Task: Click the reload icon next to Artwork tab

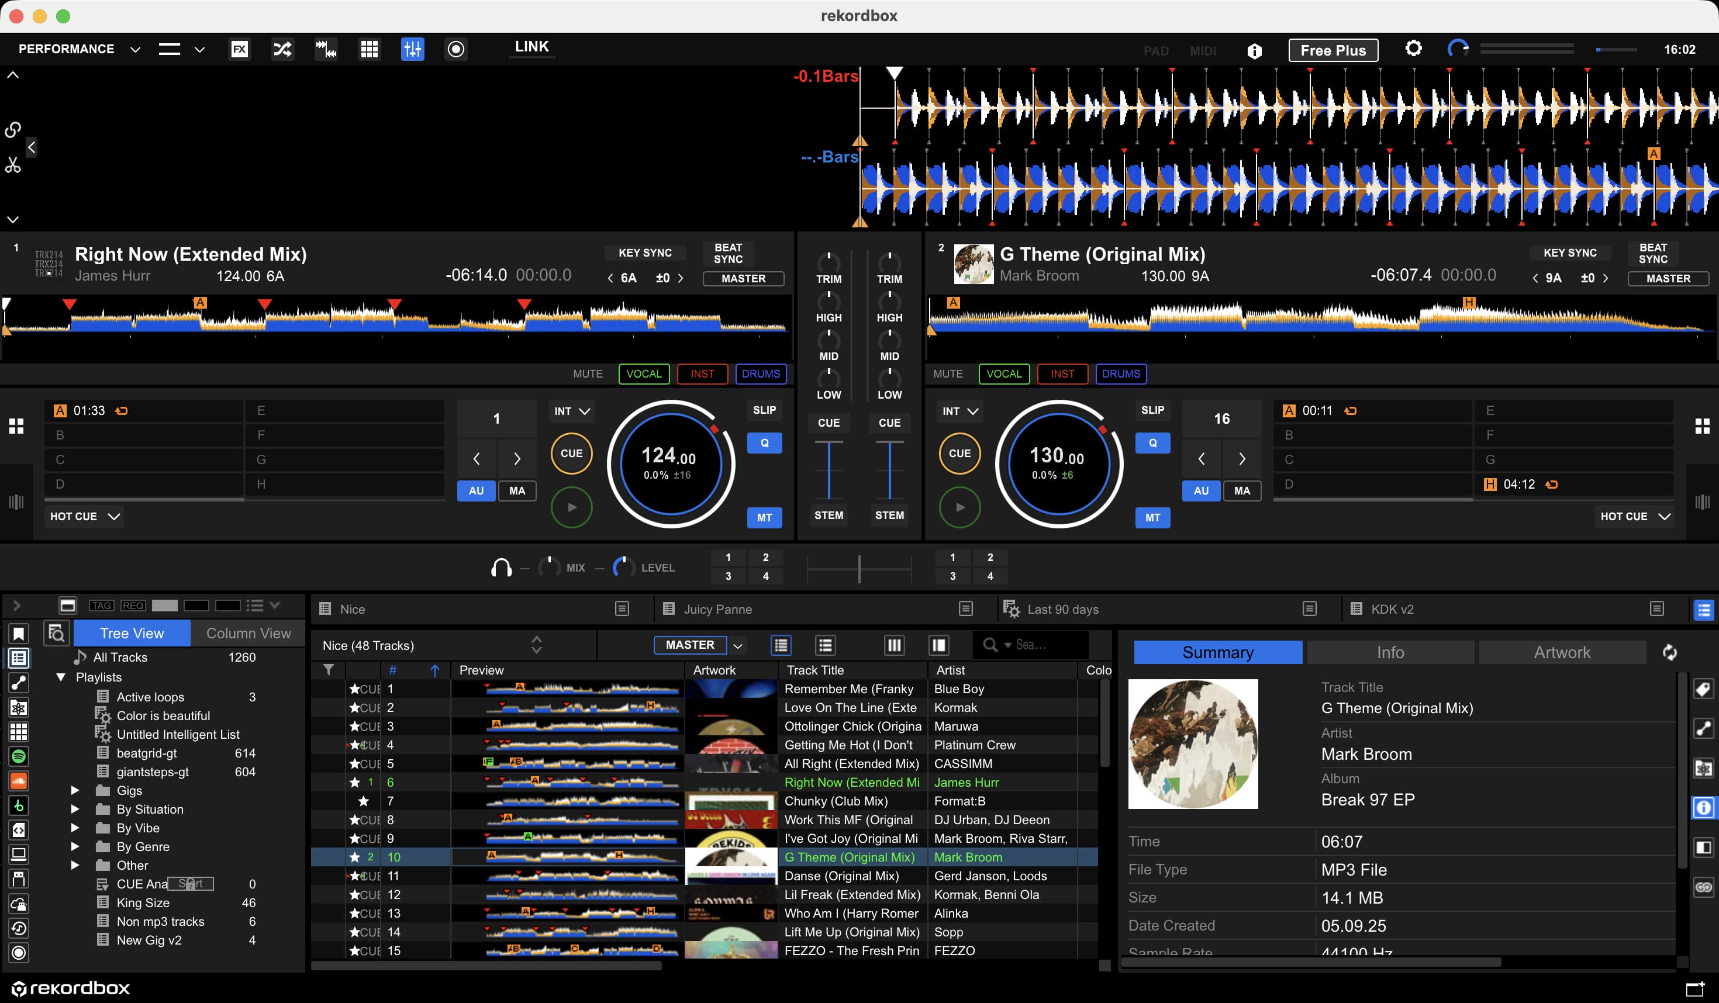Action: coord(1669,652)
